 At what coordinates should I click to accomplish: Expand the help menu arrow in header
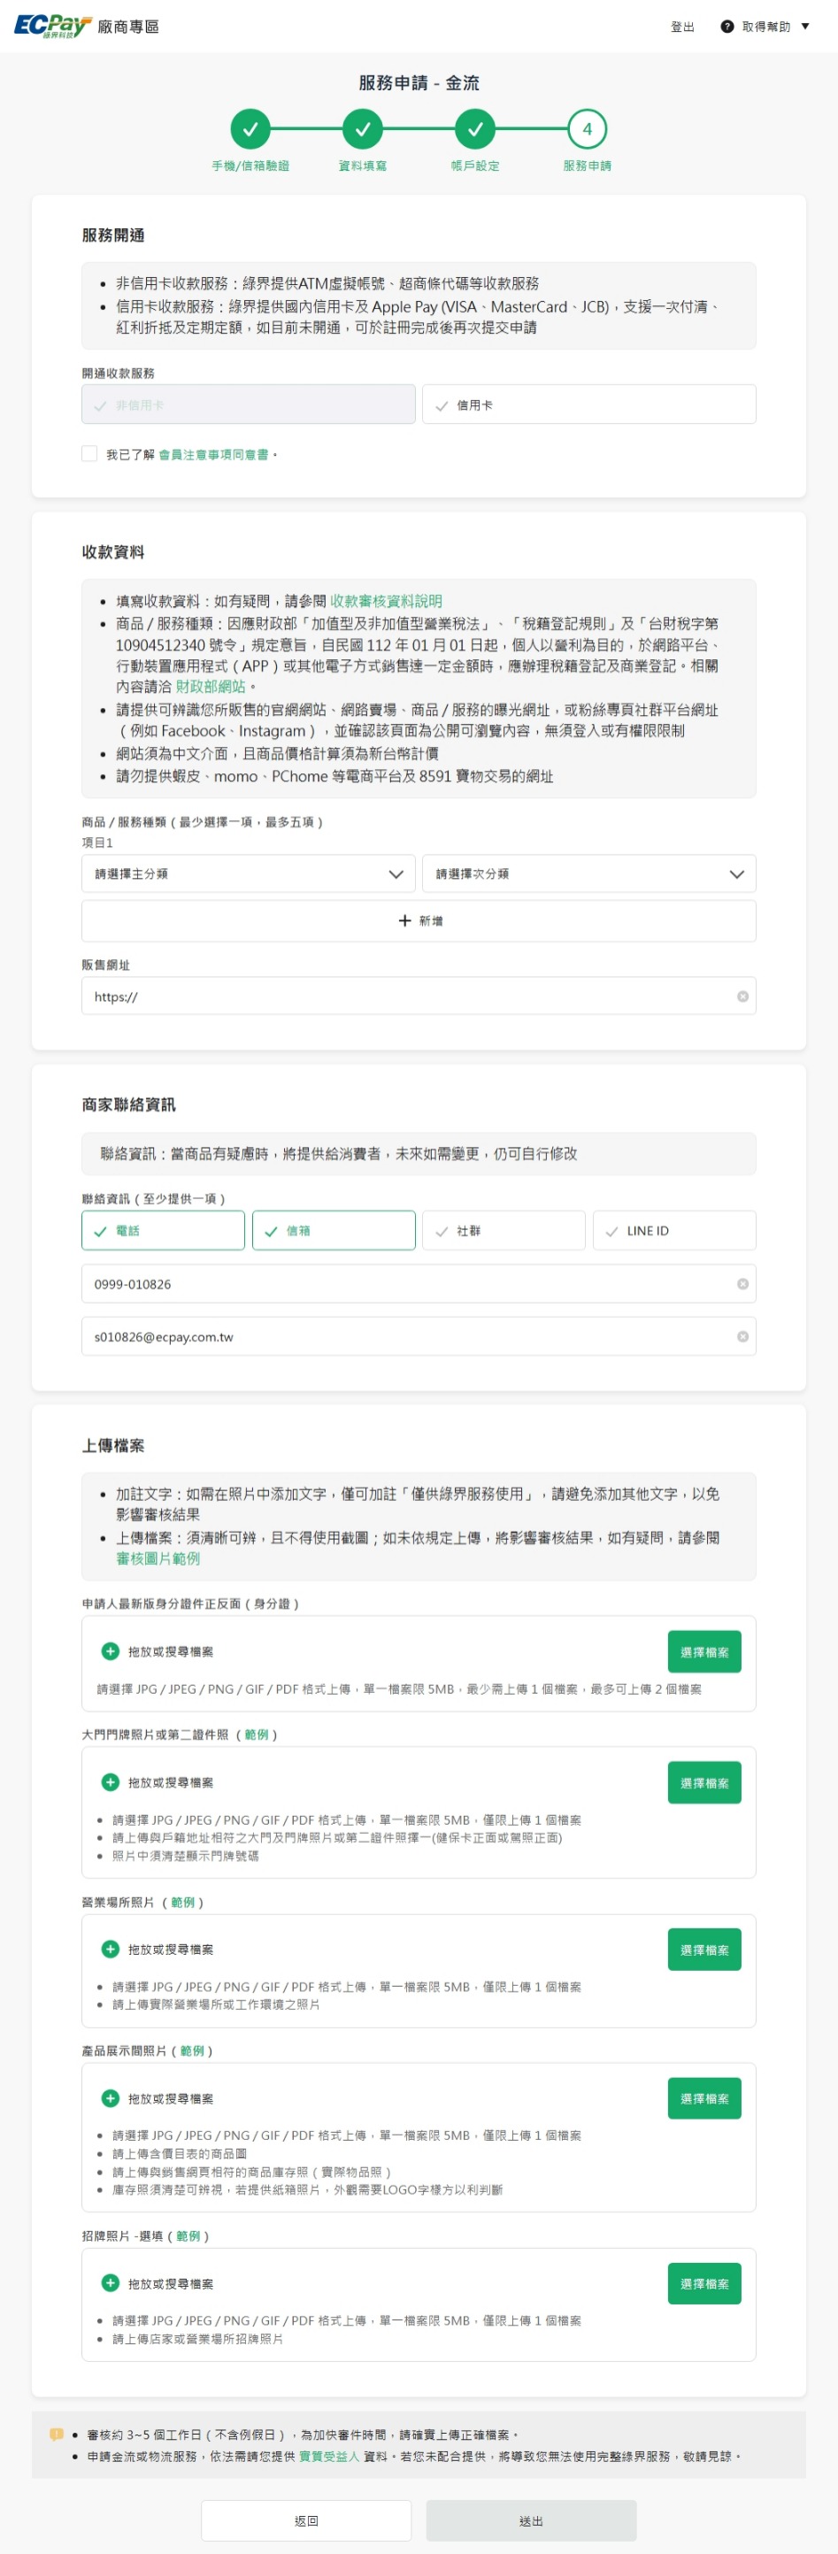point(805,27)
